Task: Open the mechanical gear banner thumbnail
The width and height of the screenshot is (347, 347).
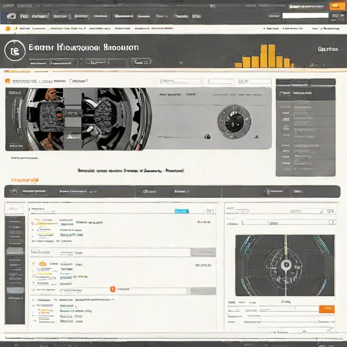Action: click(79, 119)
